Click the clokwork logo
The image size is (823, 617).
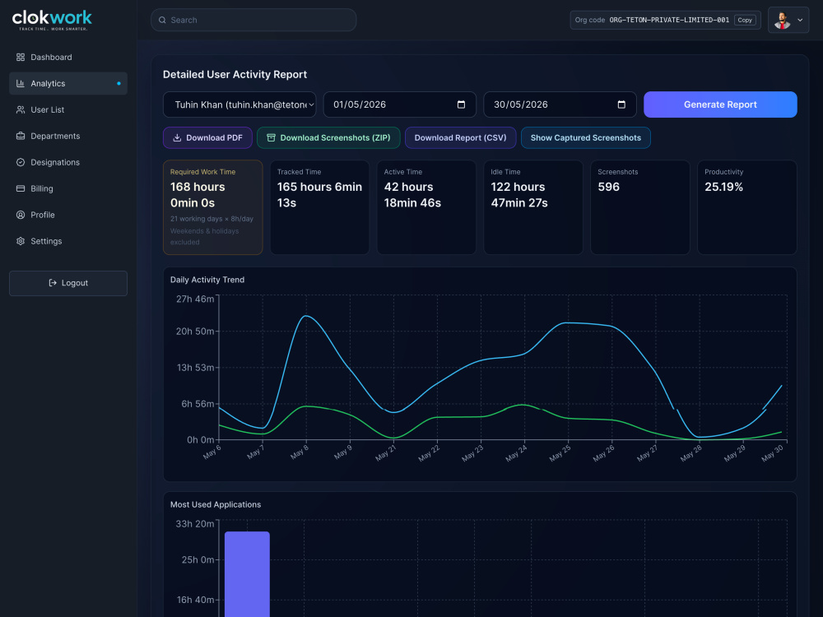point(51,20)
